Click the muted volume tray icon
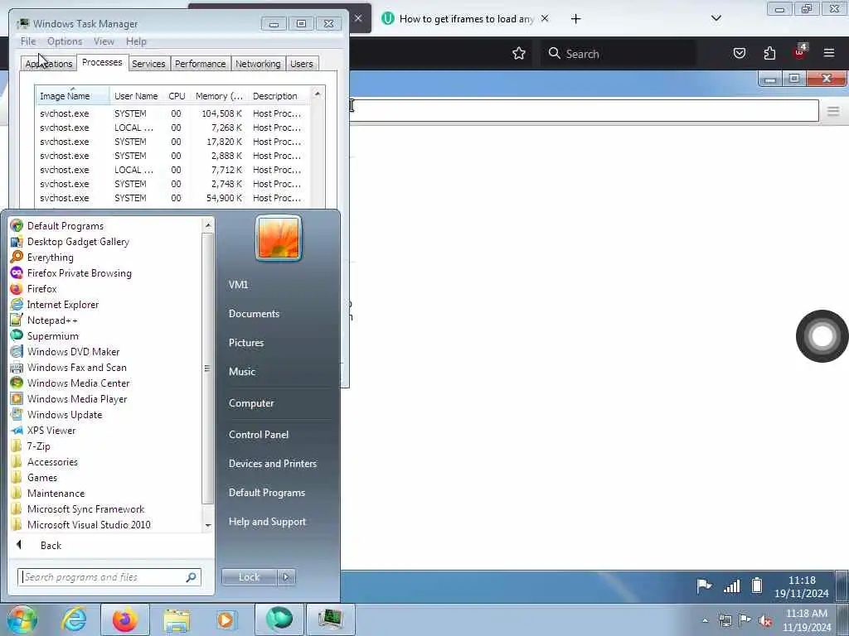 pos(765,620)
